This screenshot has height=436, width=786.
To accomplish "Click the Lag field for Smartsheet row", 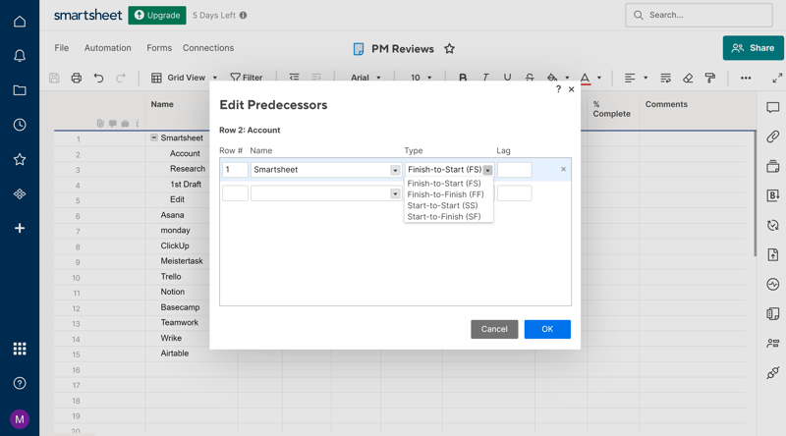I will click(x=514, y=170).
